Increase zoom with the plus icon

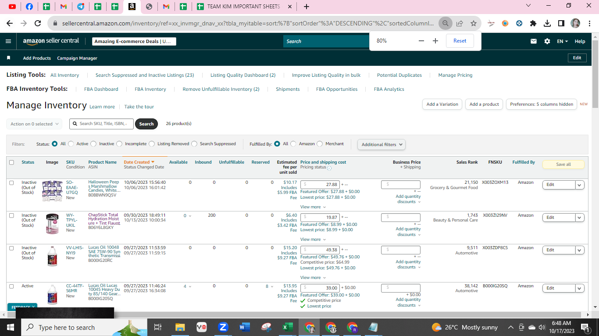point(435,41)
